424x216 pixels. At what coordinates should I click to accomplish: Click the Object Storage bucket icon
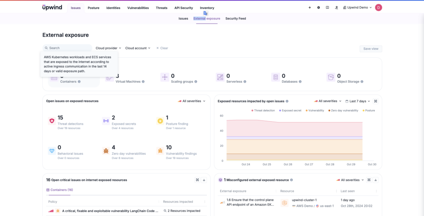tap(331, 77)
